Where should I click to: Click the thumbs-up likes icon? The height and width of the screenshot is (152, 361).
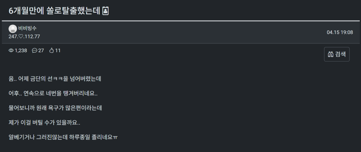pos(52,51)
